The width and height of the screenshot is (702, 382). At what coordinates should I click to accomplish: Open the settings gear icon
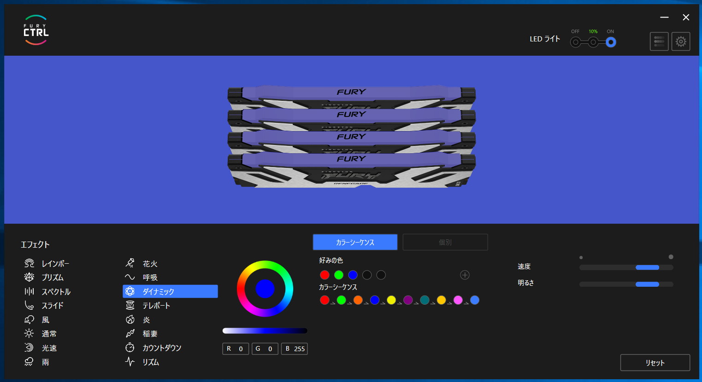click(681, 41)
